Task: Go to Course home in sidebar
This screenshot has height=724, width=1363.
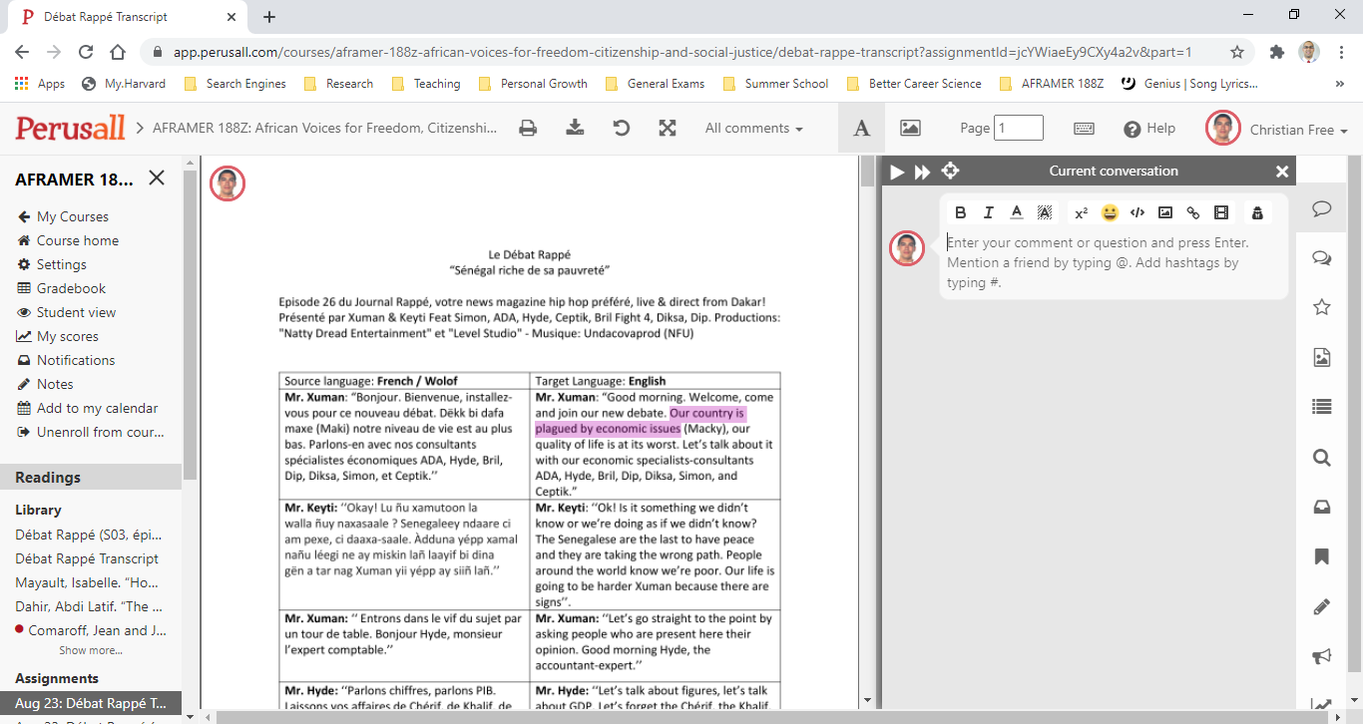Action: pyautogui.click(x=77, y=240)
